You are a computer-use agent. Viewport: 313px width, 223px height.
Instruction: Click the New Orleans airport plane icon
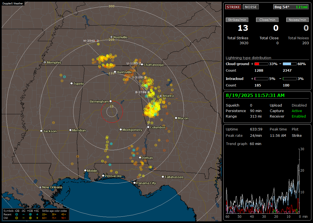(x=40, y=187)
